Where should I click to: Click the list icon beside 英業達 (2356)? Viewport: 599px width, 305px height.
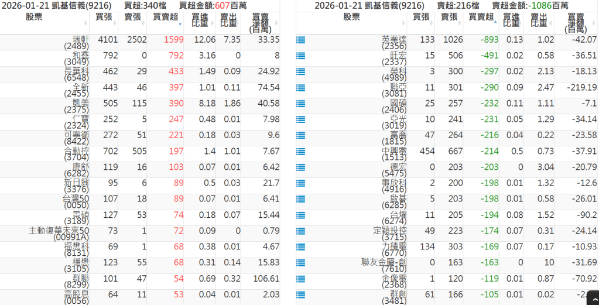point(301,40)
